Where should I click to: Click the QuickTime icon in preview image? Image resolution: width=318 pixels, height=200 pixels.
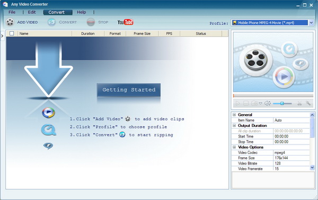[289, 49]
